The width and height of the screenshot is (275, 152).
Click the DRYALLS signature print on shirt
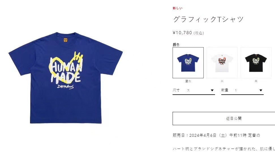click(x=65, y=86)
